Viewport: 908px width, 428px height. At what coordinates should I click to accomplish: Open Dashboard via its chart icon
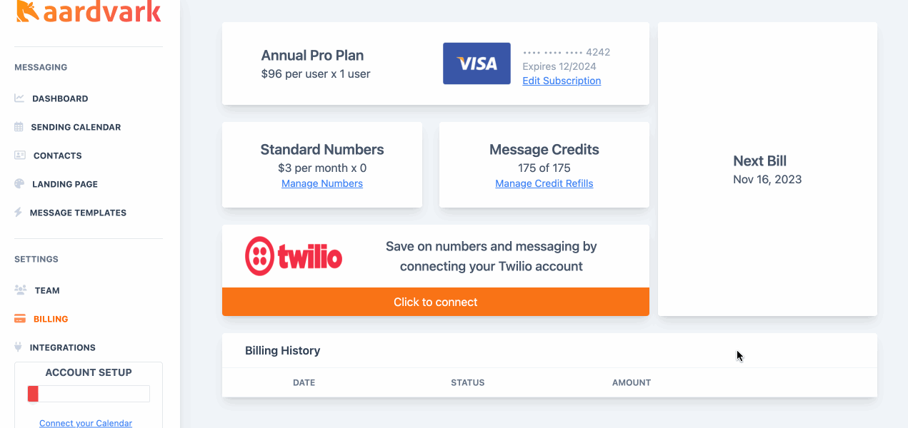pos(19,98)
